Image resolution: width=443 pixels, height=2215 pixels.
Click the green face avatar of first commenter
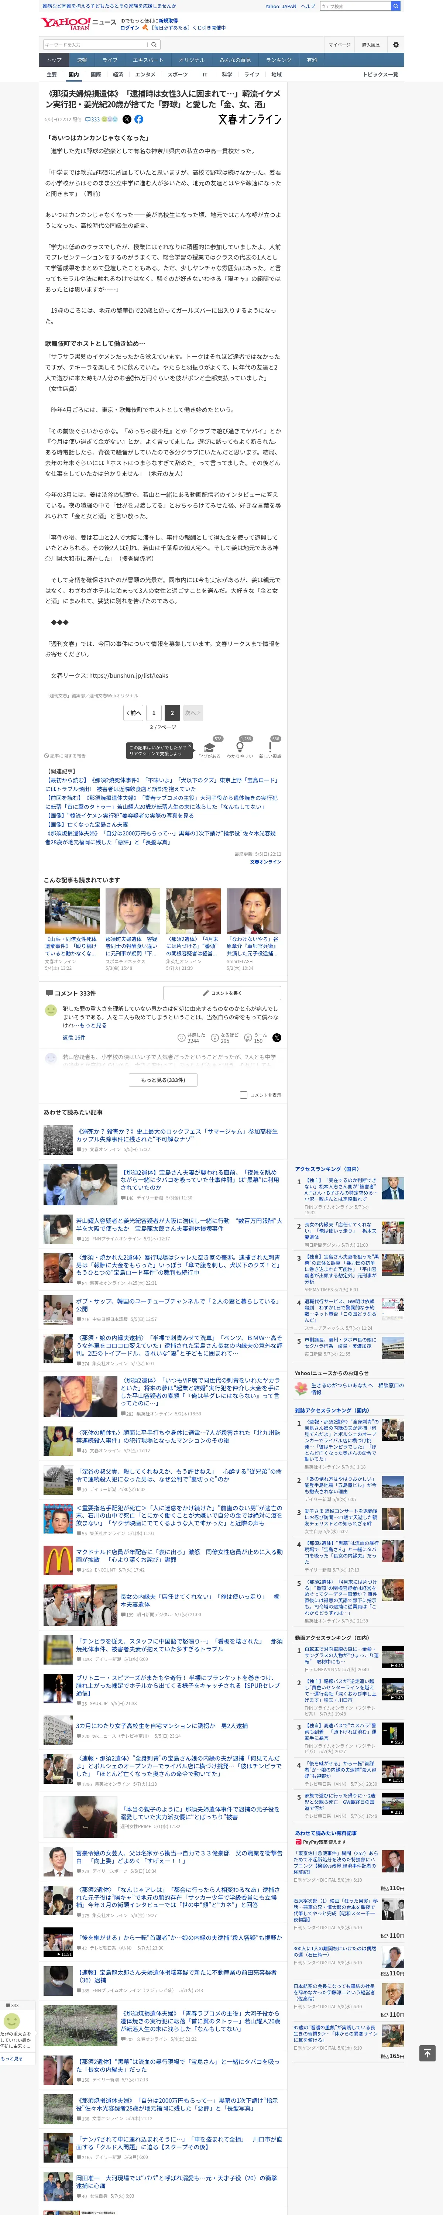[x=51, y=1010]
